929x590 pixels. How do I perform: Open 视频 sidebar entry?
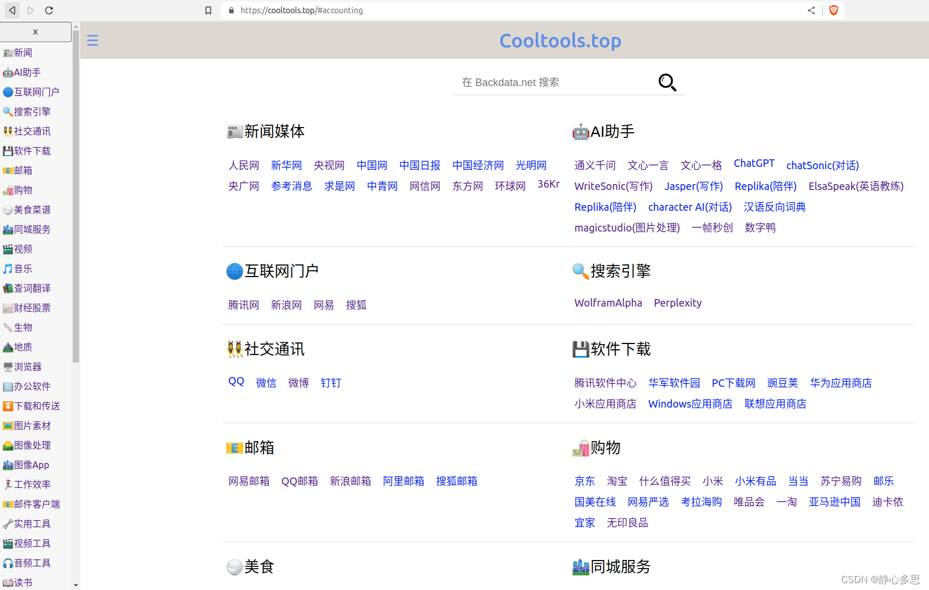pyautogui.click(x=18, y=249)
